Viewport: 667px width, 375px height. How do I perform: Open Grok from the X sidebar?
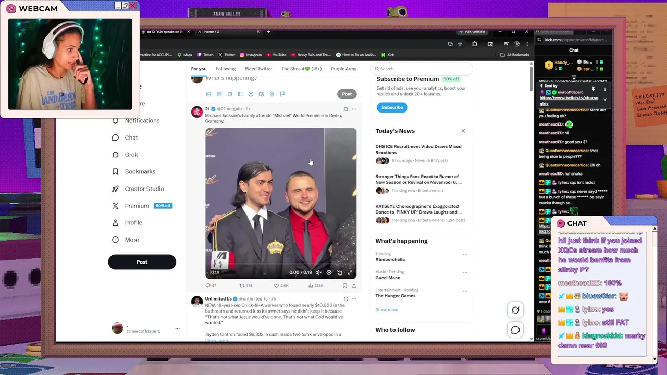125,155
